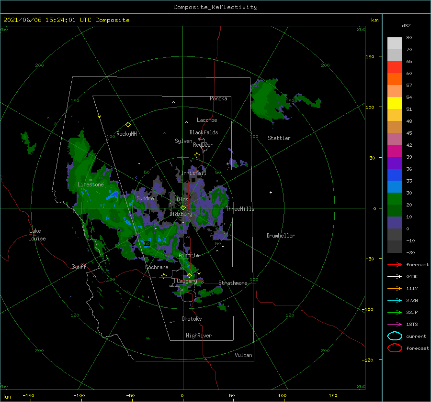This screenshot has height=402, width=431.
Task: Click the yellow diamond at the radar center
Action: pos(183,208)
